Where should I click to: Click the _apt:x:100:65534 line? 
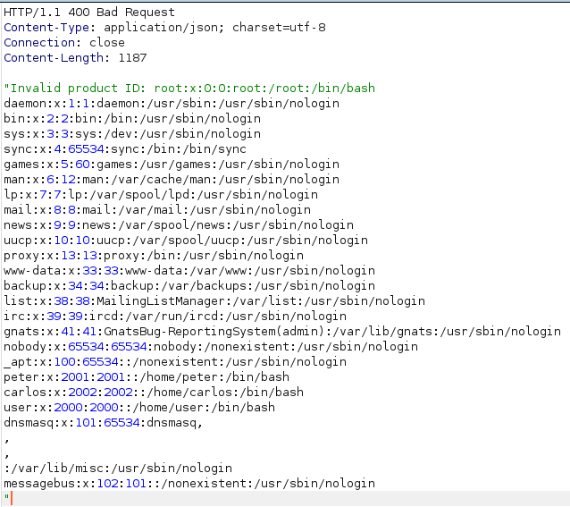[175, 362]
